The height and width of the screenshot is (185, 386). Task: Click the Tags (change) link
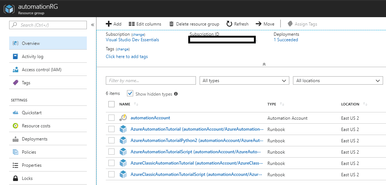click(x=123, y=49)
